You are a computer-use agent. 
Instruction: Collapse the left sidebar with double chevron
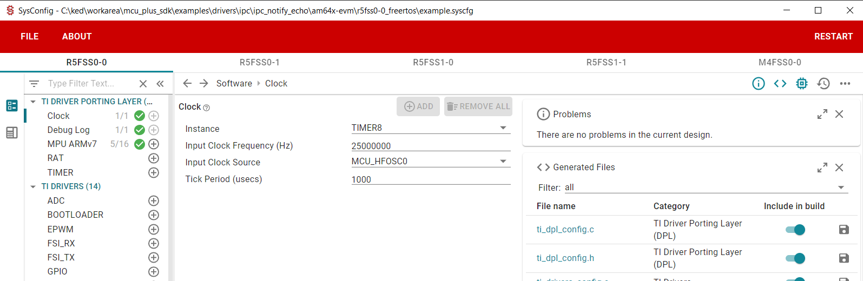click(x=160, y=84)
